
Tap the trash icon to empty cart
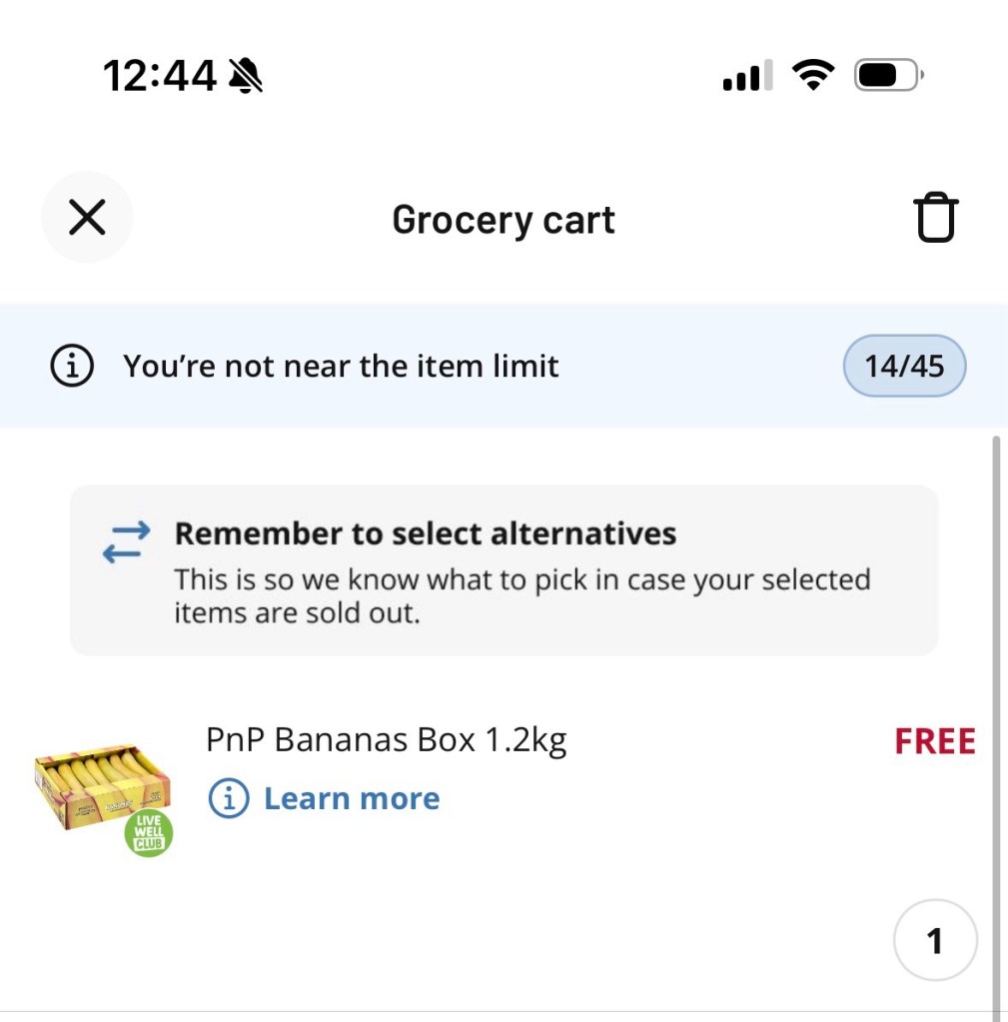[x=935, y=219]
